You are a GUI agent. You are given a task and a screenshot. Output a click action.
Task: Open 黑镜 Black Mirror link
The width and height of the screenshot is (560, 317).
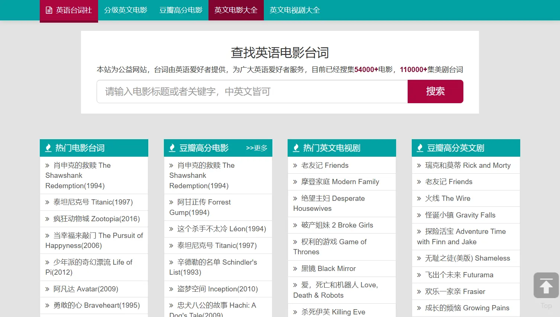(x=328, y=268)
